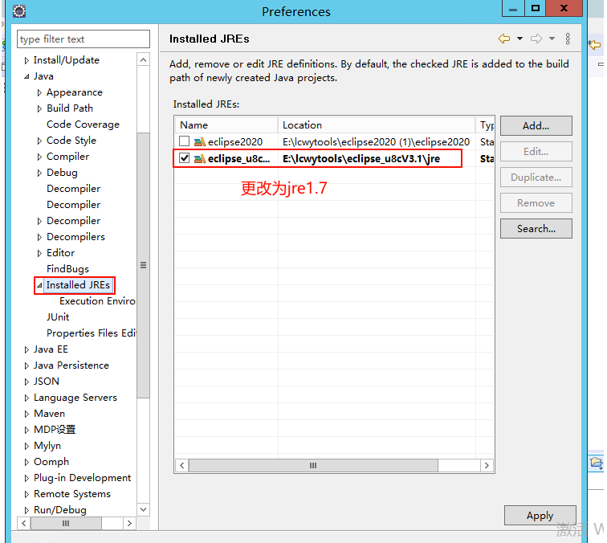This screenshot has width=607, height=543.
Task: Click the tree horizontal scroll-left arrow
Action: [24, 523]
